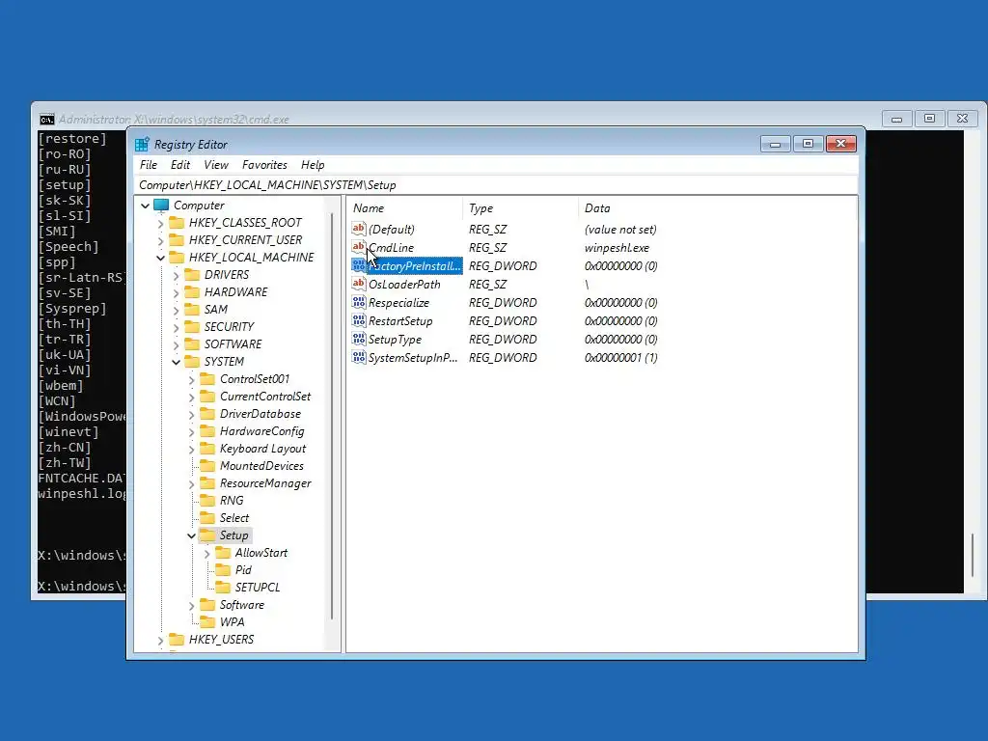The width and height of the screenshot is (988, 741).
Task: Click the Registry Editor title bar icon
Action: coord(142,145)
